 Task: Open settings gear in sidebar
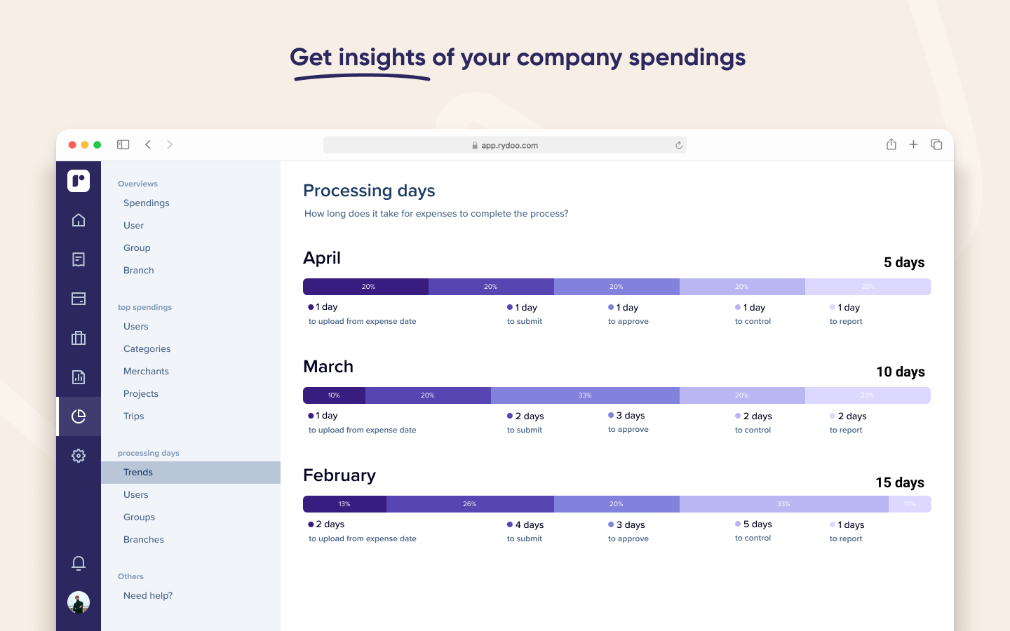click(x=79, y=456)
